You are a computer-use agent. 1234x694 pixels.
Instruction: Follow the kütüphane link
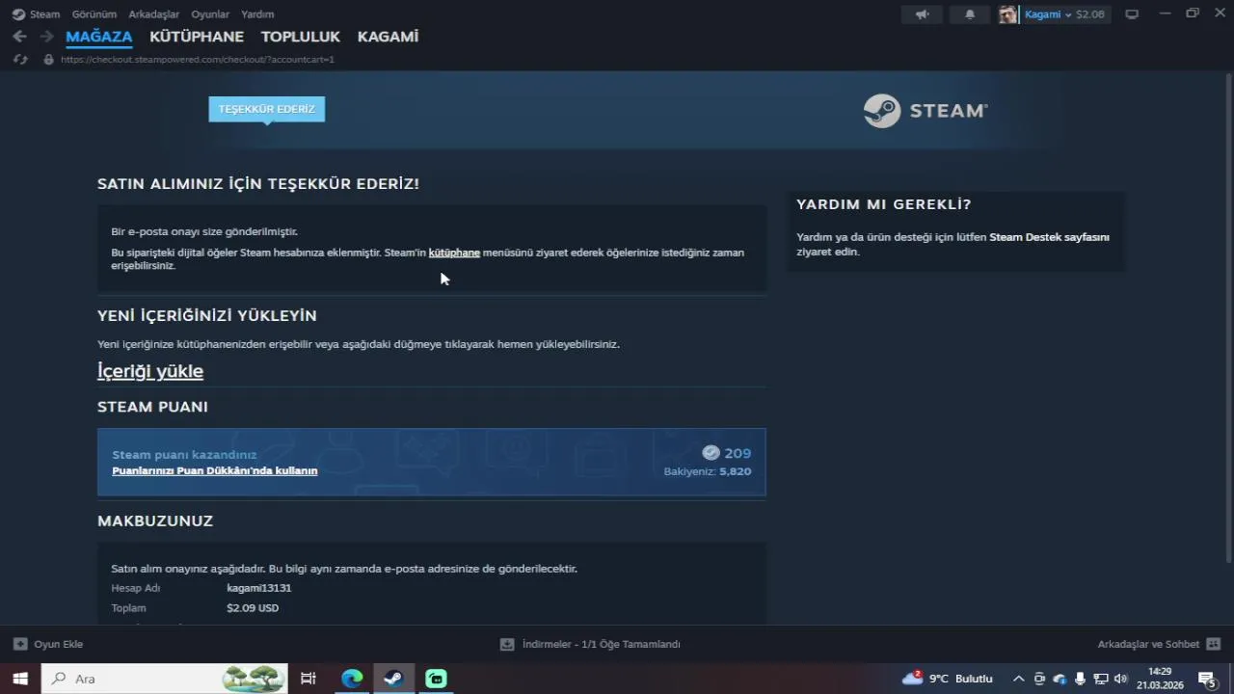454,253
